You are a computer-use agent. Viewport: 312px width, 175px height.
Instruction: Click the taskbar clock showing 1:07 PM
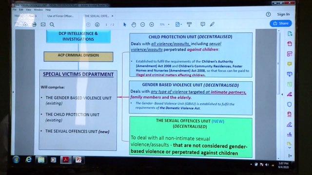[283, 165]
